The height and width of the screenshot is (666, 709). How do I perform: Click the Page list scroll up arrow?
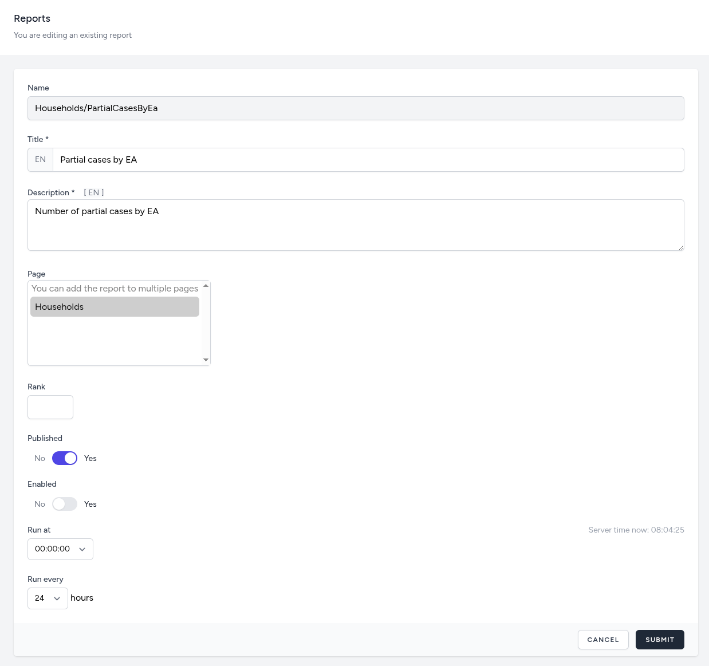click(206, 286)
